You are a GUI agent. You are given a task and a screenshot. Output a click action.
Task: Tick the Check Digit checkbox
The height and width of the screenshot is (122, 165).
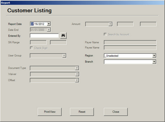(31, 48)
